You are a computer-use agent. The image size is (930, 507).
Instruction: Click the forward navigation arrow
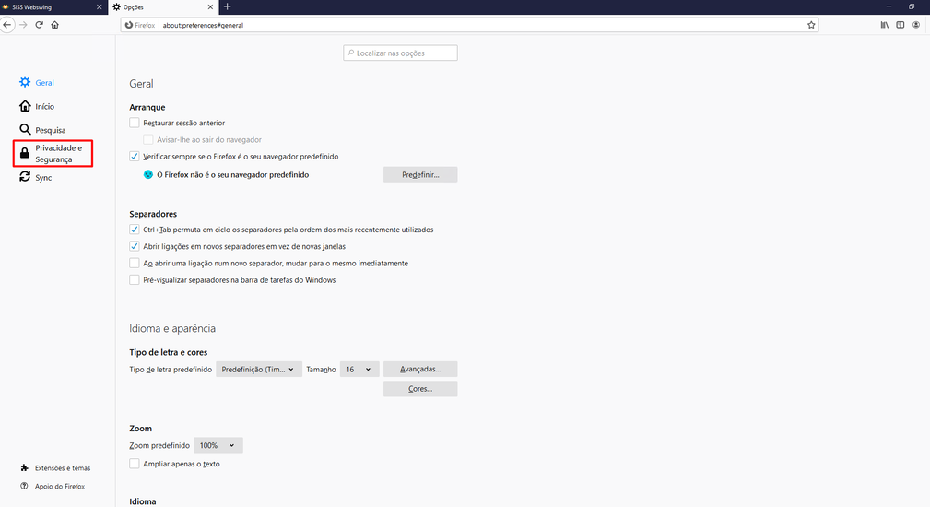23,25
